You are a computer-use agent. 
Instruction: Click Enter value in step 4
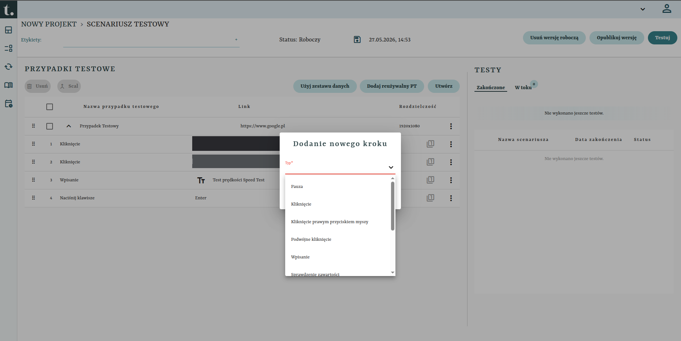pos(201,198)
